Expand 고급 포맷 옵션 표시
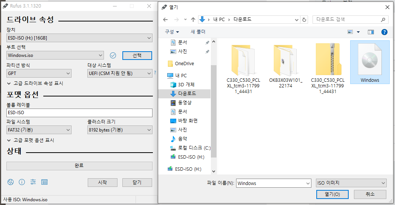395x205 pixels. (31, 140)
